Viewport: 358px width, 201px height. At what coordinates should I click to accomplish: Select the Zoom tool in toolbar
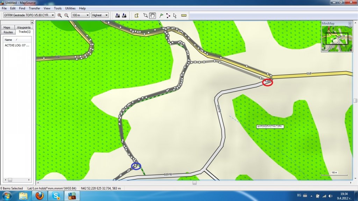[145, 15]
